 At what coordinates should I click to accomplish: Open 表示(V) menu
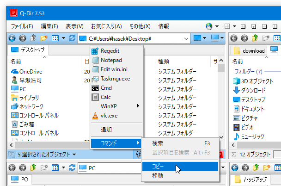pos(74,26)
